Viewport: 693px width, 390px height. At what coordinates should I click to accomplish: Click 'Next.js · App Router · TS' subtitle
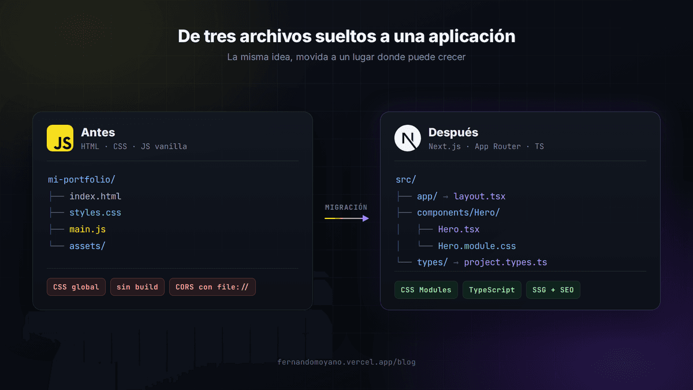(486, 146)
